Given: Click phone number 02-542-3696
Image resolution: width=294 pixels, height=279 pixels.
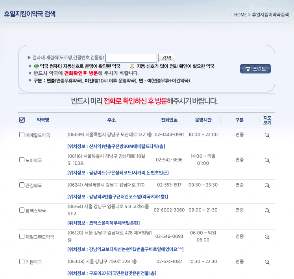Looking at the screenshot, I should click(x=169, y=160).
